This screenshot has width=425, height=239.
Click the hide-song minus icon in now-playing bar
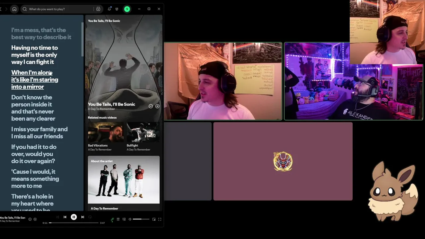tap(30, 219)
